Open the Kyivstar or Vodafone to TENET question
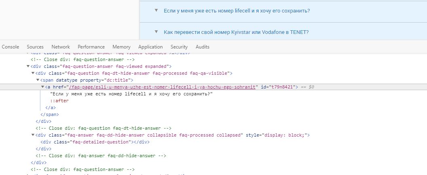 coord(236,32)
